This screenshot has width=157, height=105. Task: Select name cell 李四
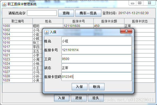point(38,47)
